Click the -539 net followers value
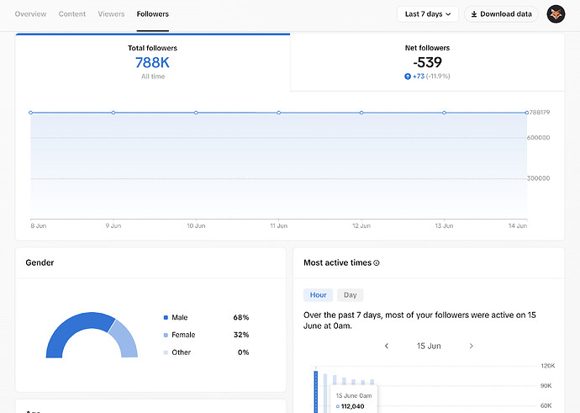580x413 pixels. pyautogui.click(x=427, y=62)
